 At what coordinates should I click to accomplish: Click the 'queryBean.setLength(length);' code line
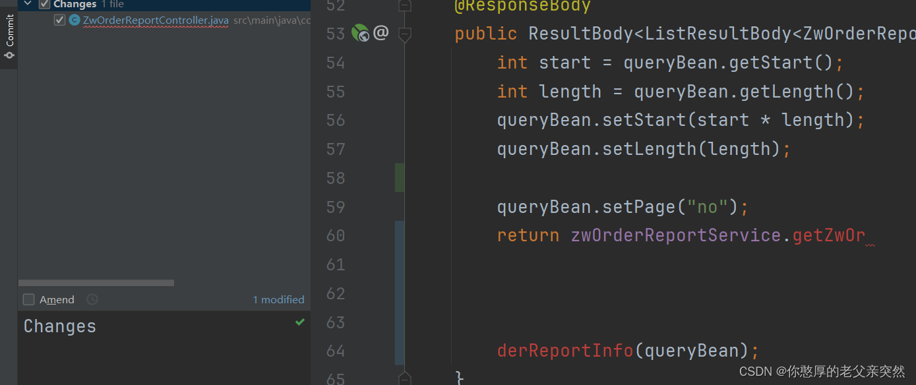pyautogui.click(x=644, y=150)
